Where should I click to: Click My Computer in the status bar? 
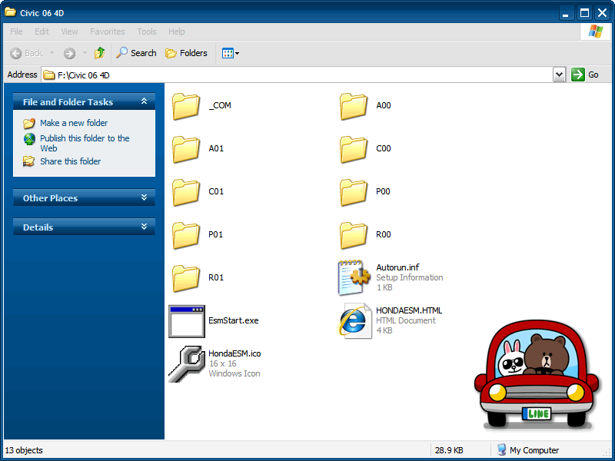[527, 449]
